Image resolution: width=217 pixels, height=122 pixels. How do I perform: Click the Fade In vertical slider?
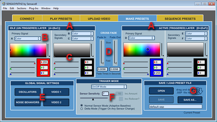pos(102,52)
